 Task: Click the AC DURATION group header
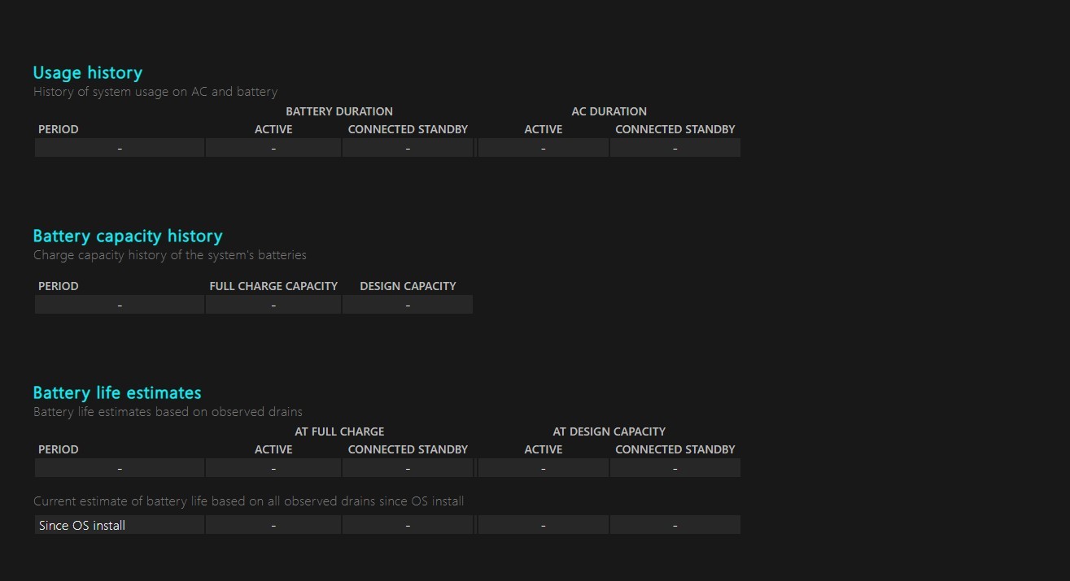point(609,111)
